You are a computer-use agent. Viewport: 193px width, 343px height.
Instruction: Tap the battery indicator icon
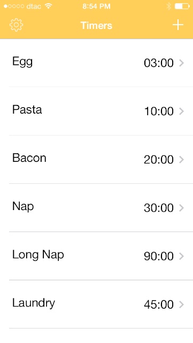[x=182, y=6]
